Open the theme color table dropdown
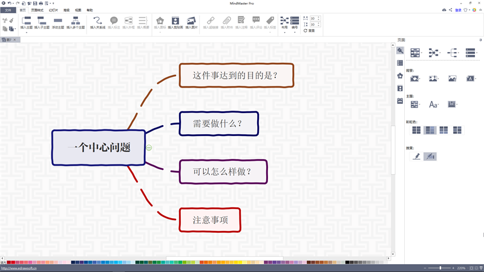The width and height of the screenshot is (484, 272). click(x=452, y=105)
